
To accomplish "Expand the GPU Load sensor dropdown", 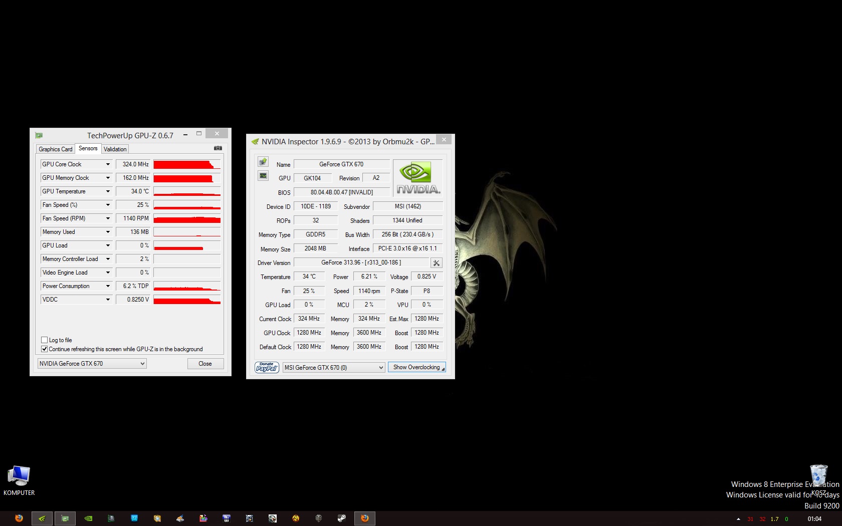I will (x=108, y=245).
